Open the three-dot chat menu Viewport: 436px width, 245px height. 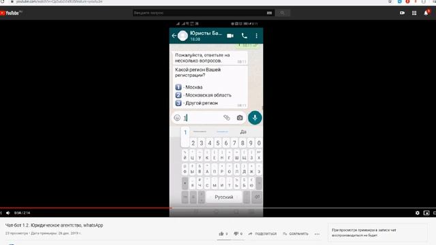[256, 35]
